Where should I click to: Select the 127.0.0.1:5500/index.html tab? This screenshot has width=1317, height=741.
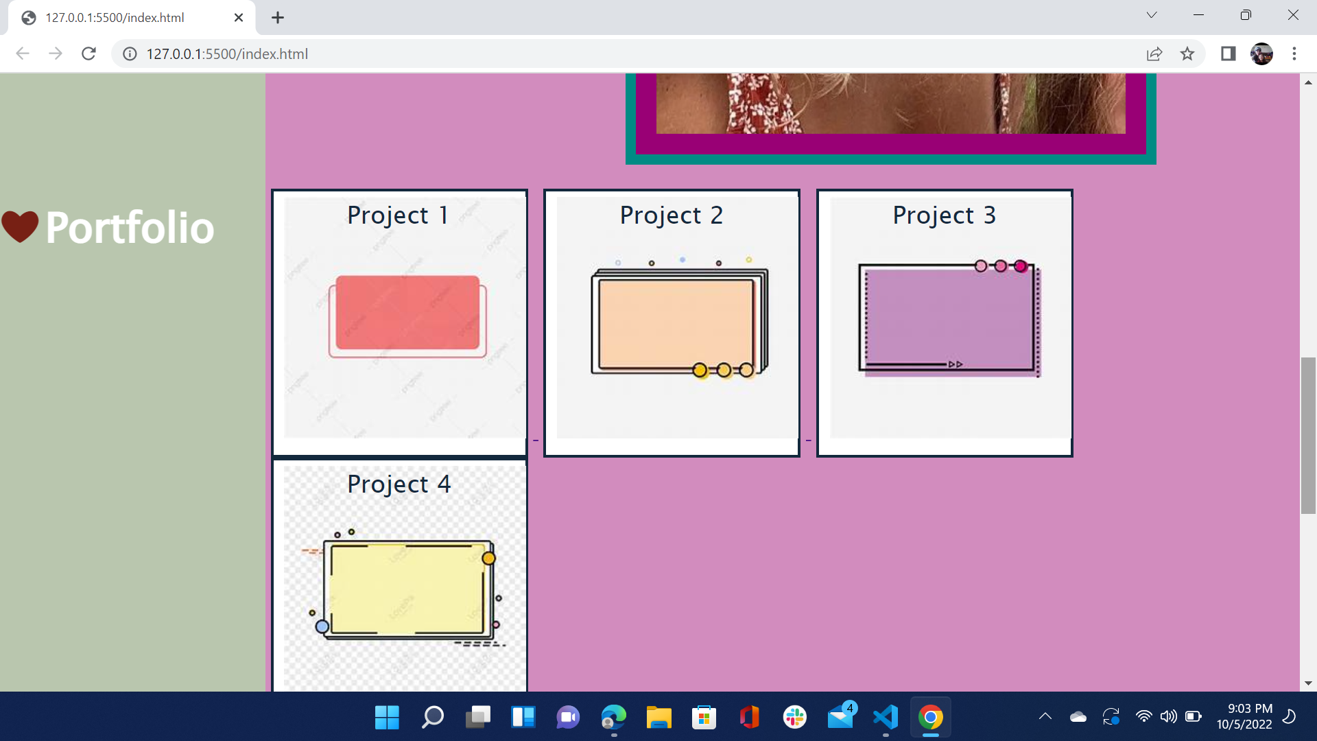[x=115, y=18]
